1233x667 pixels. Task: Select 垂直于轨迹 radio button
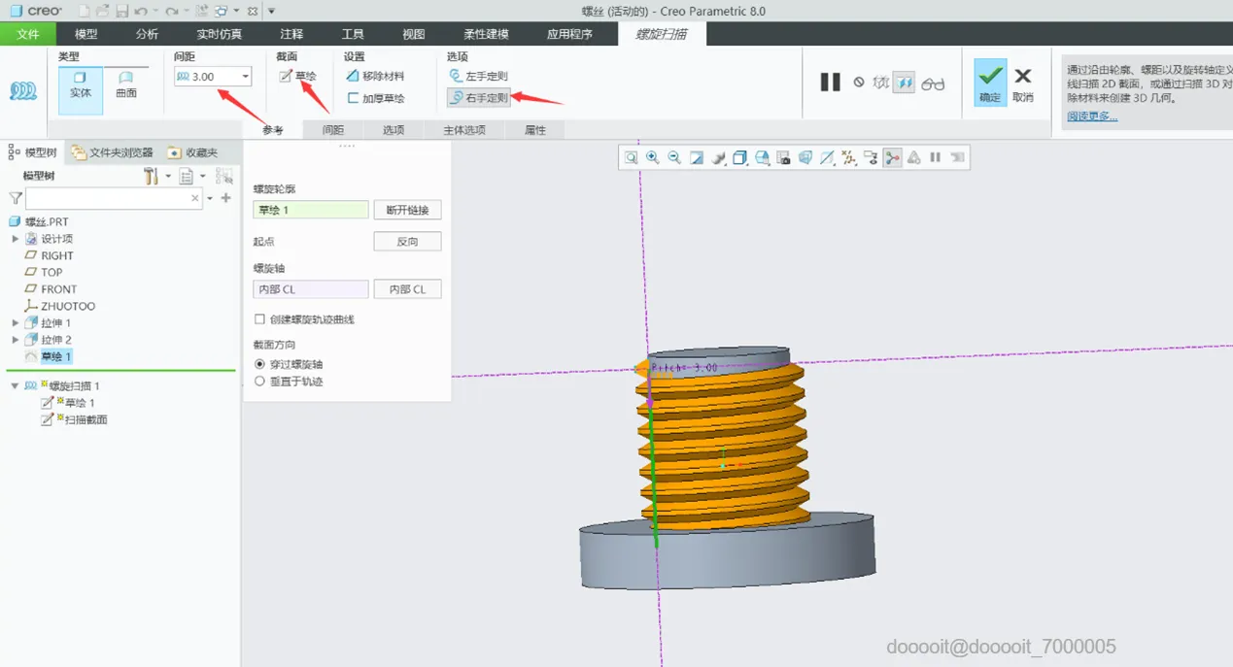(259, 382)
